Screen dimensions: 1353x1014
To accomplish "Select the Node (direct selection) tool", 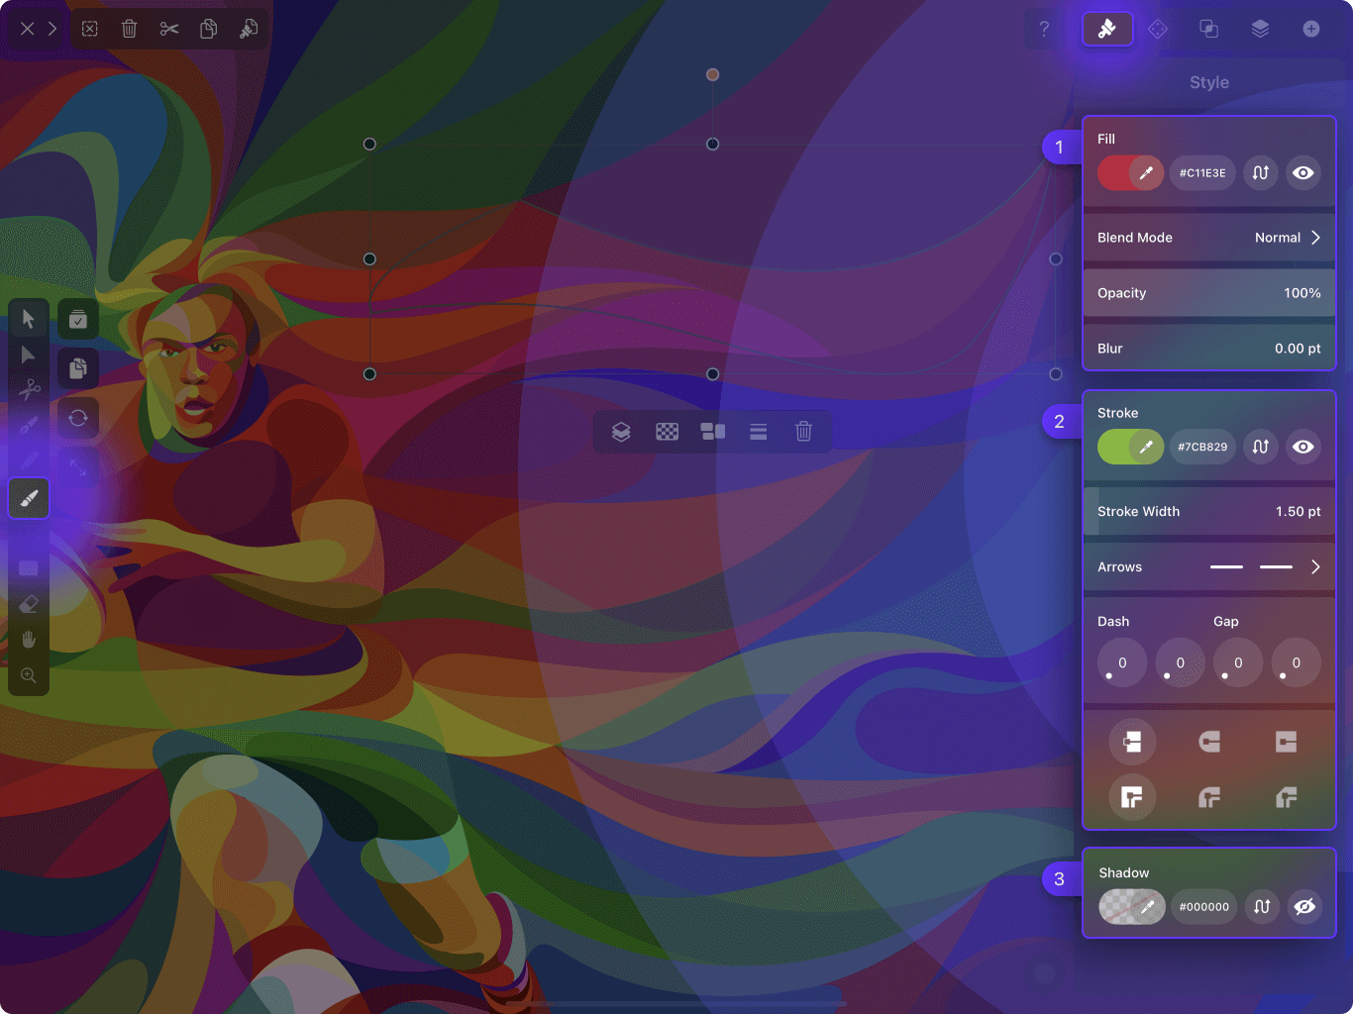I will pos(29,355).
